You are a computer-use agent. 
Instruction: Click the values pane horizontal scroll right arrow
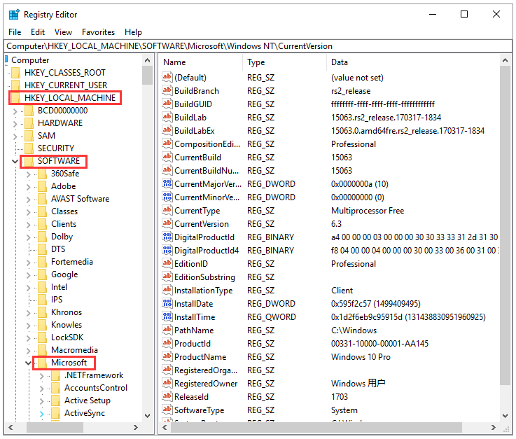pos(494,428)
